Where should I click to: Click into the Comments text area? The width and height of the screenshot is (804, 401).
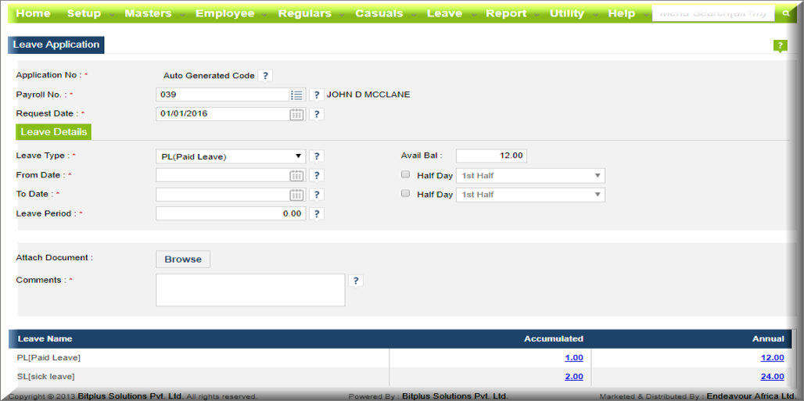(250, 290)
